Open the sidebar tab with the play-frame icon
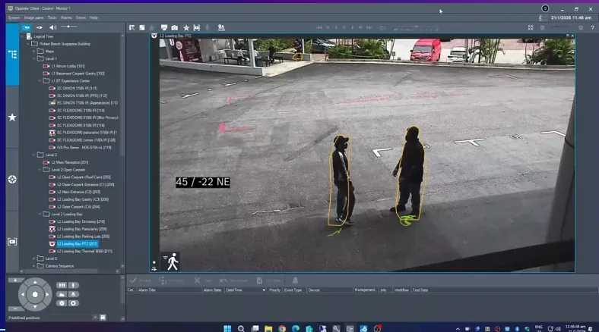Screen dimensions: 599x332 (12, 242)
